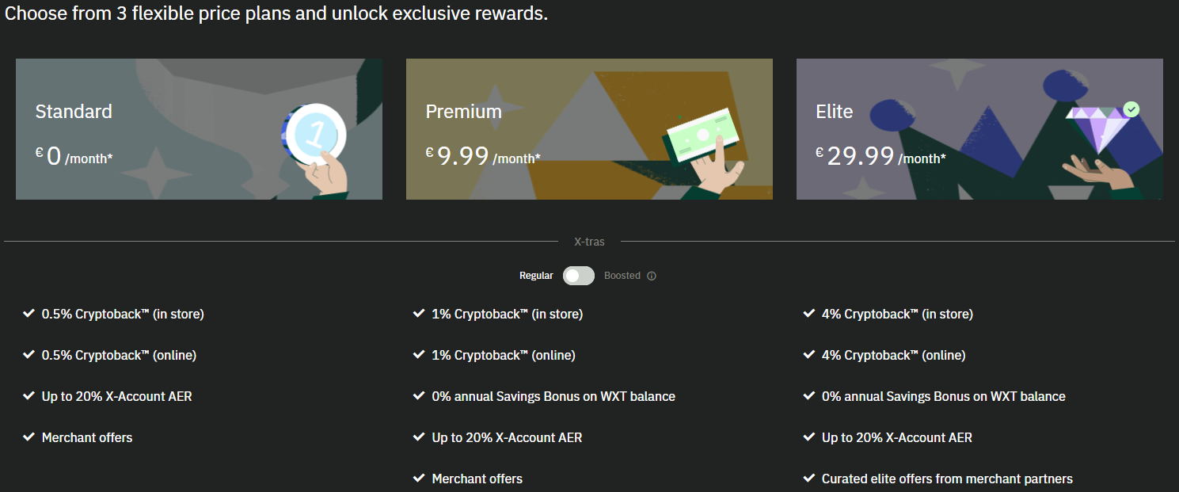
Task: Click the diamond icon on Elite card
Action: (1097, 129)
